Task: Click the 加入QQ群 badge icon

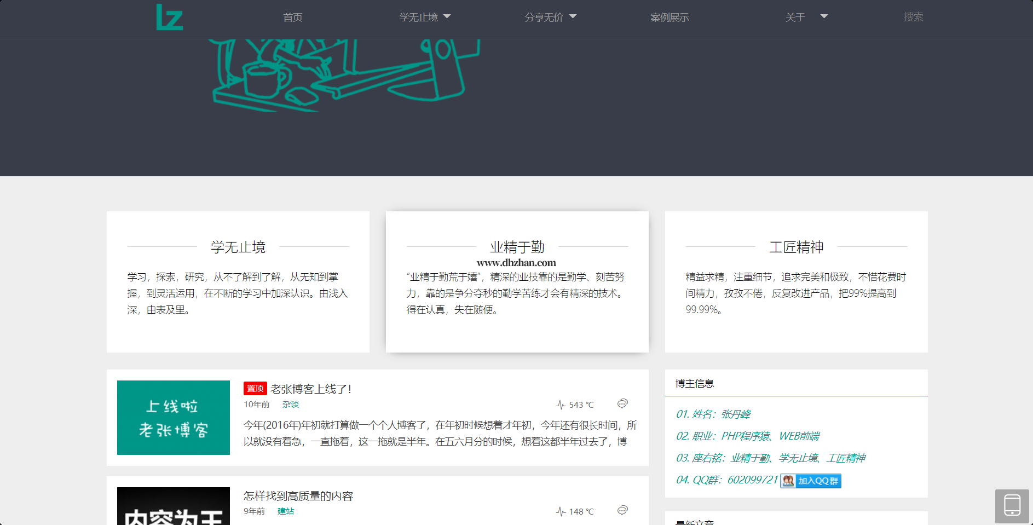Action: [x=810, y=481]
